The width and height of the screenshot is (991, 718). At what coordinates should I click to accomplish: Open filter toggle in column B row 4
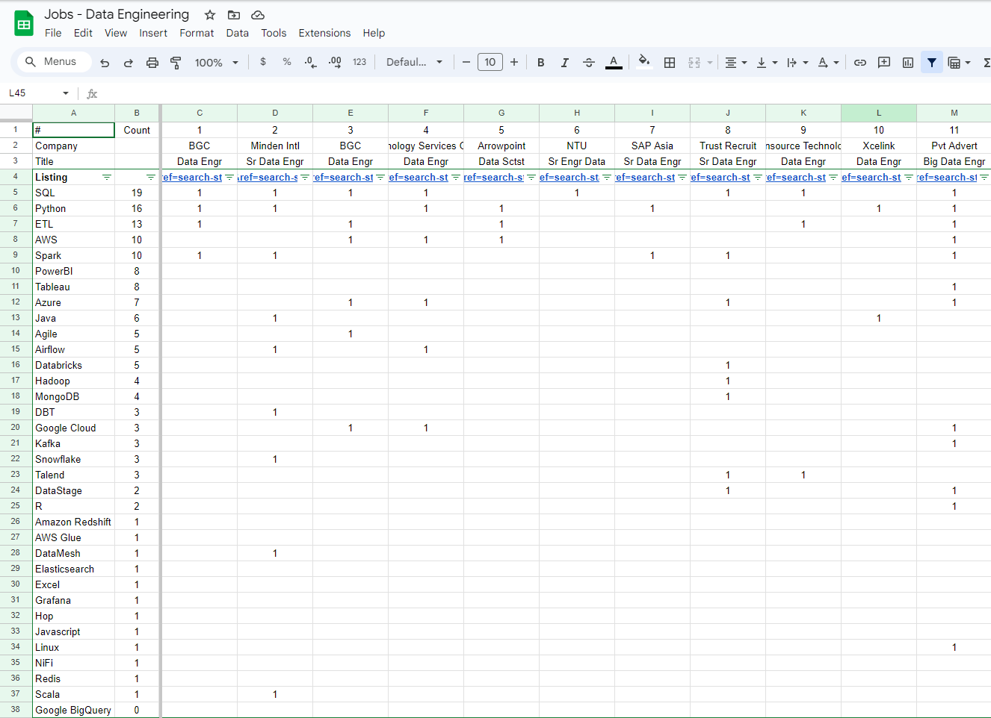coord(151,178)
